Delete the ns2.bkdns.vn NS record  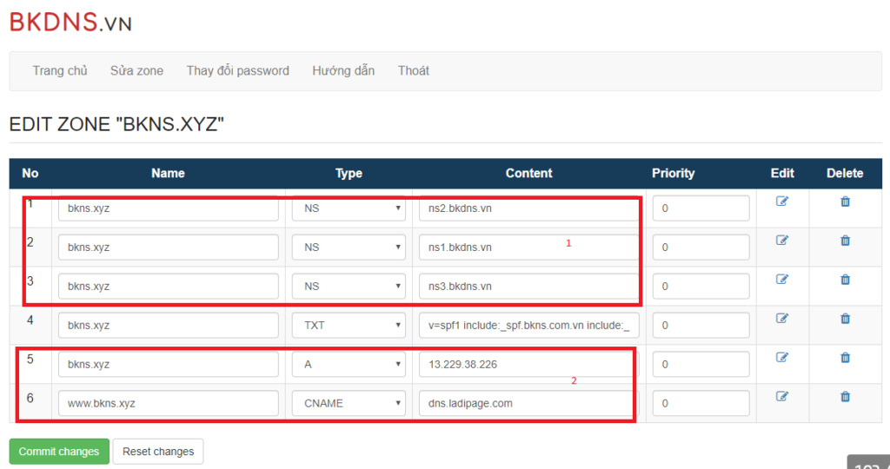point(845,201)
